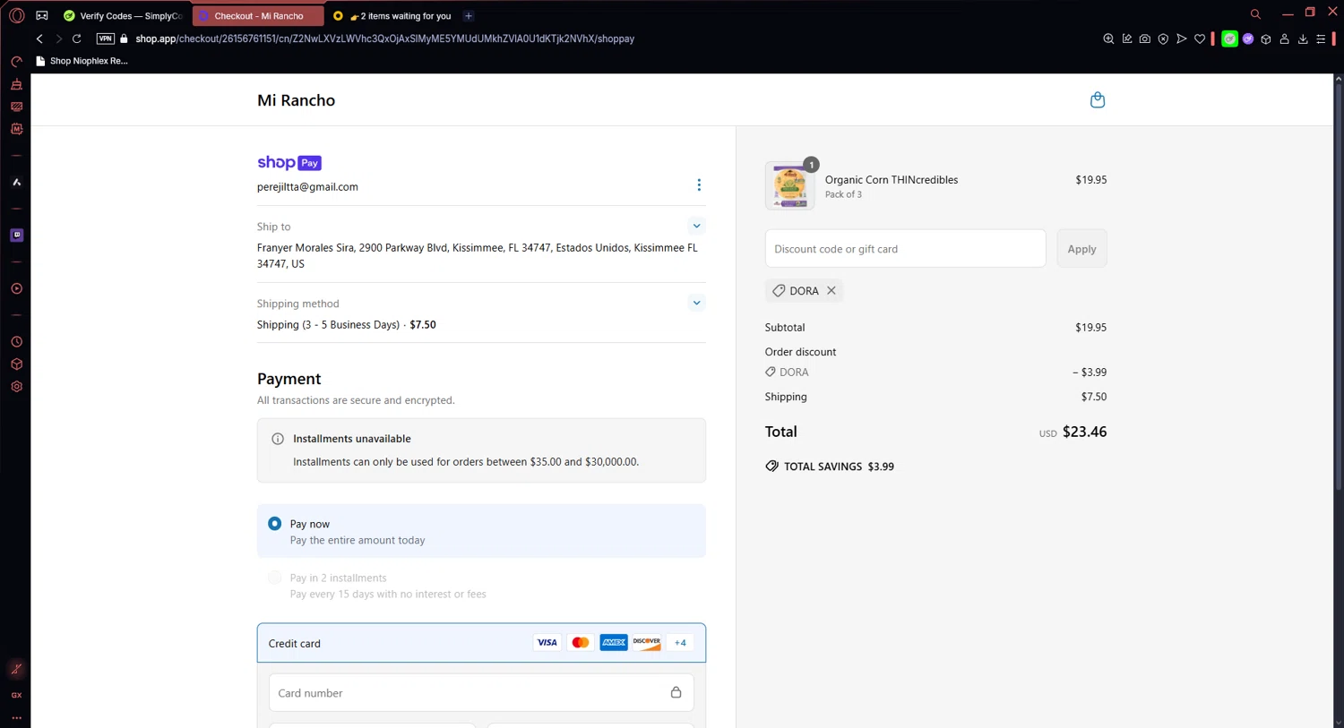Switch to the 2 items waiting tab
Viewport: 1344px width, 728px height.
392,15
